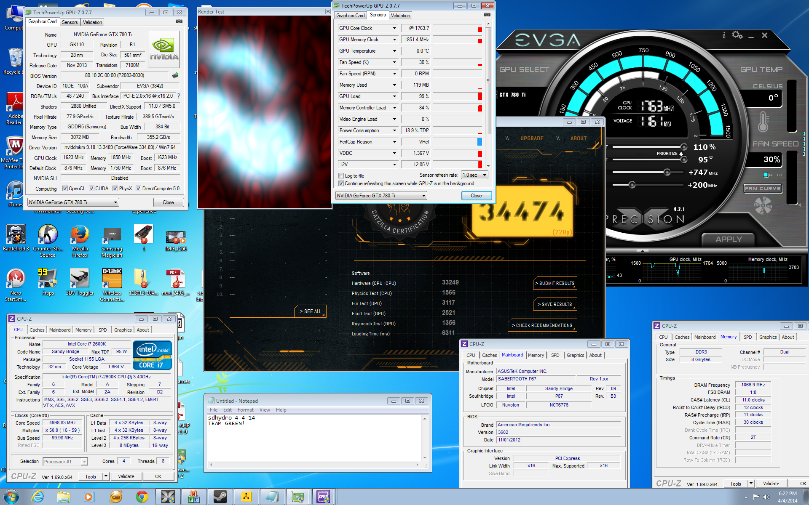The height and width of the screenshot is (505, 809).
Task: Click the +747 MHz GPU clock offset slider handle
Action: pos(667,172)
